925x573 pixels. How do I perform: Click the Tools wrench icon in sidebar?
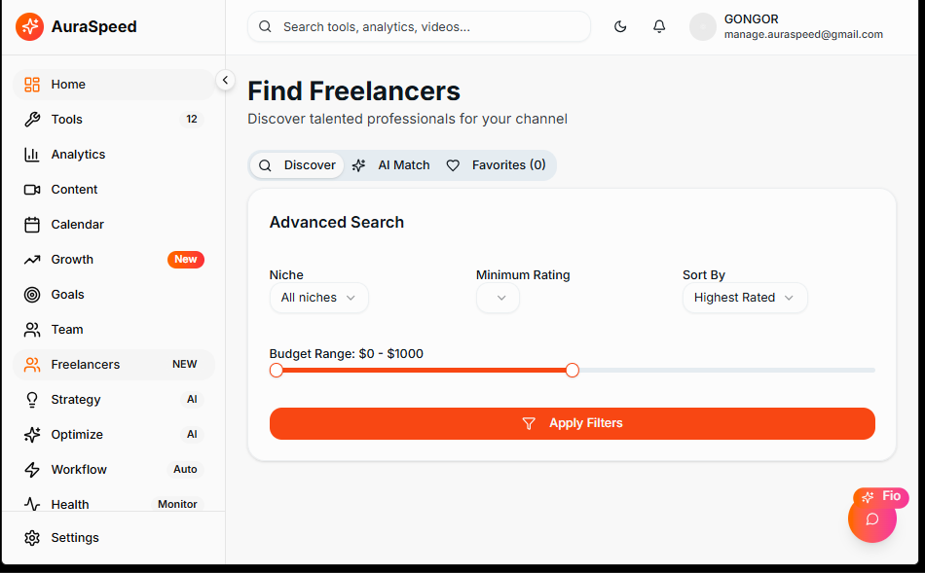32,120
